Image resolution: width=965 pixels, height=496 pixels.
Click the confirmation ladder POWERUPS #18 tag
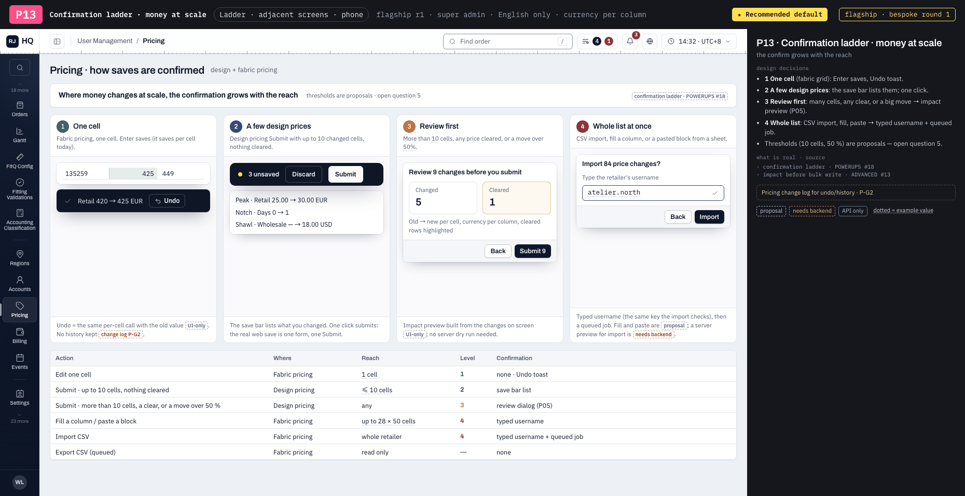[x=680, y=96]
